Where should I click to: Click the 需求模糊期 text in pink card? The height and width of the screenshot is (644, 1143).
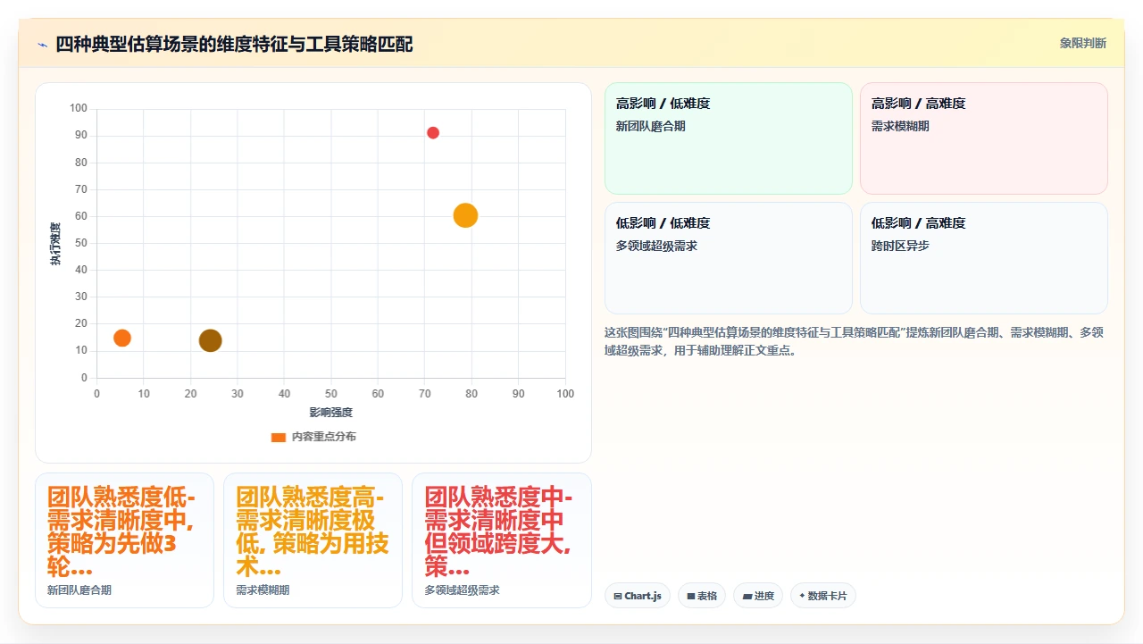[900, 126]
